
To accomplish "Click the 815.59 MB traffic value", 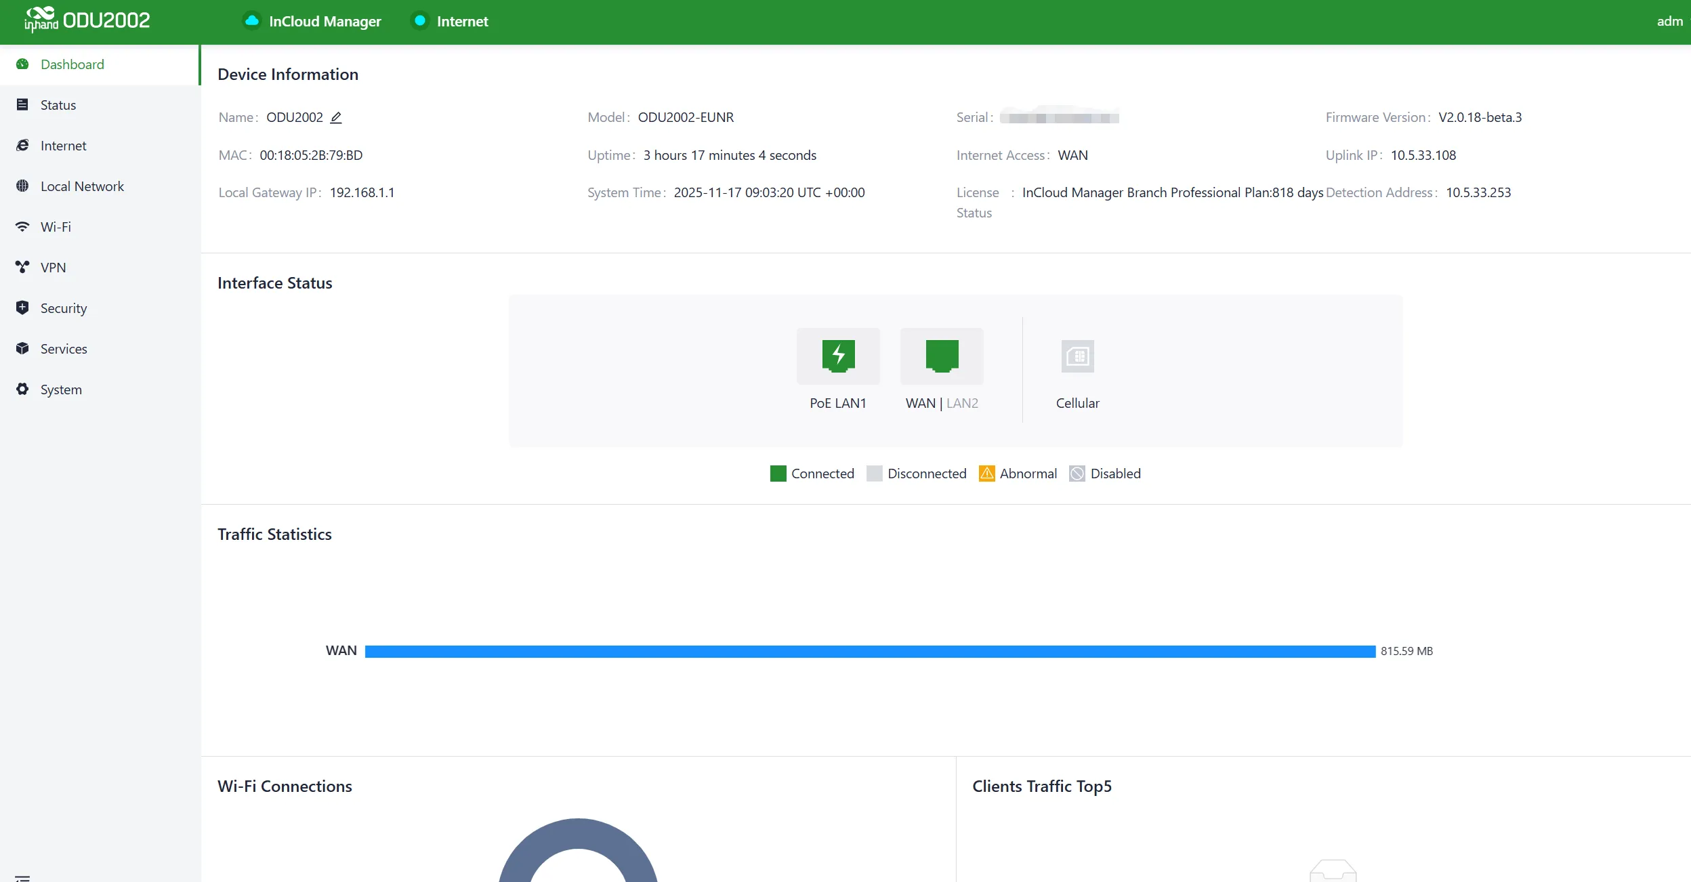I will 1406,651.
